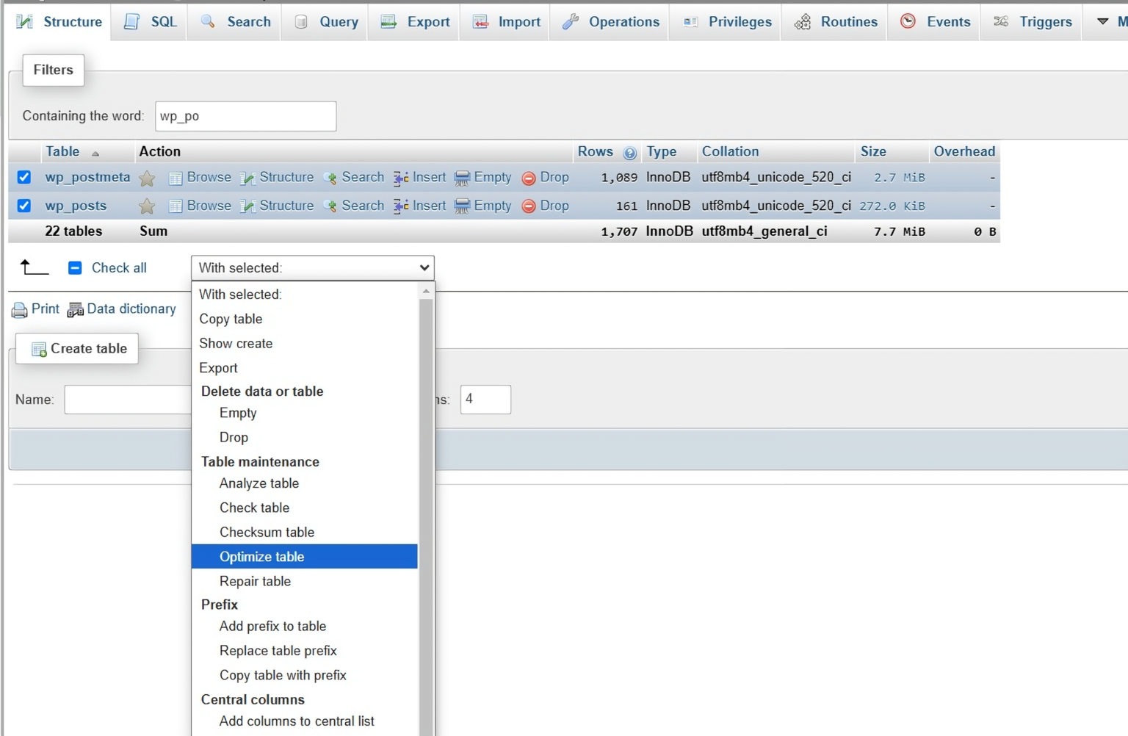
Task: Open Insert for wp_postmeta table
Action: click(x=427, y=177)
